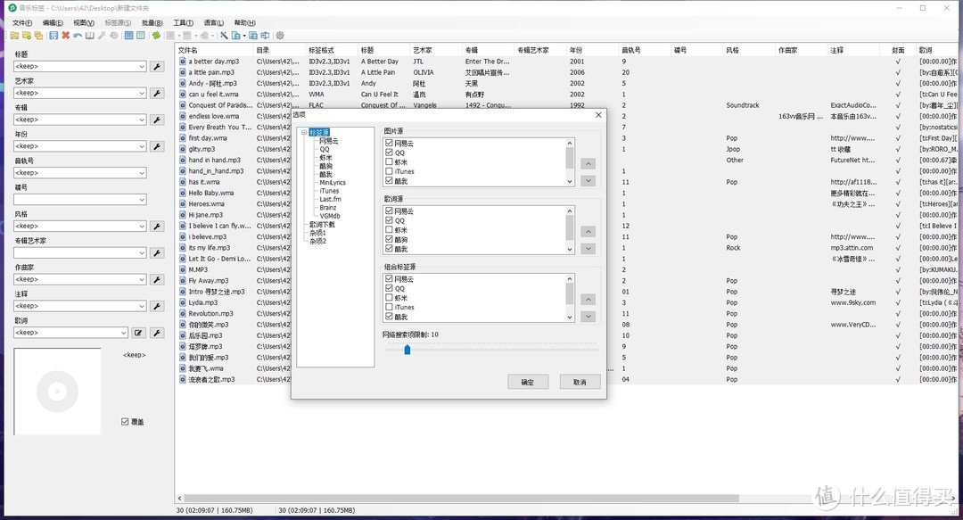963x520 pixels.
Task: Uncheck 酷狗 in the 歌词源 list
Action: pyautogui.click(x=389, y=240)
